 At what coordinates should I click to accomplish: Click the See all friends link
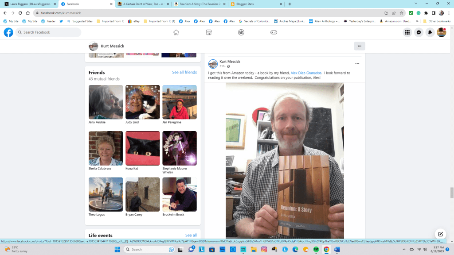[184, 72]
